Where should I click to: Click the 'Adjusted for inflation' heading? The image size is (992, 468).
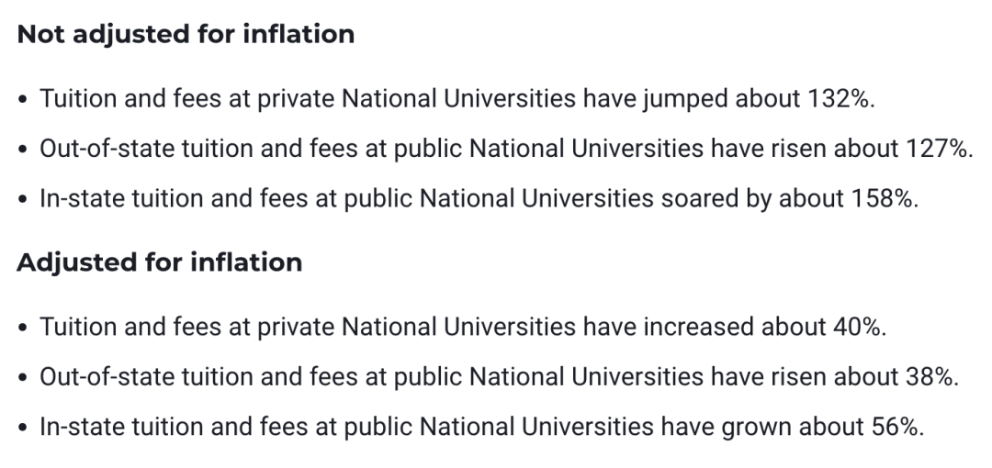(160, 262)
